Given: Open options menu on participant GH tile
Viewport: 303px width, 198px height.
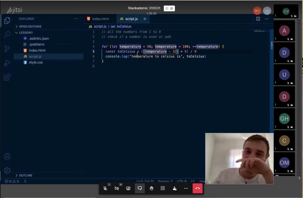Looking at the screenshot, I should pos(275,127).
